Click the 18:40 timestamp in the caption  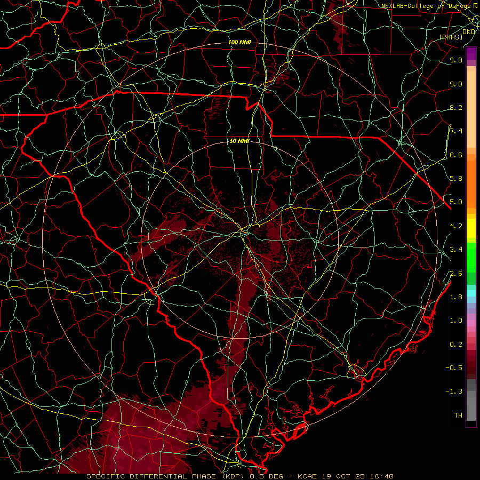382,476
